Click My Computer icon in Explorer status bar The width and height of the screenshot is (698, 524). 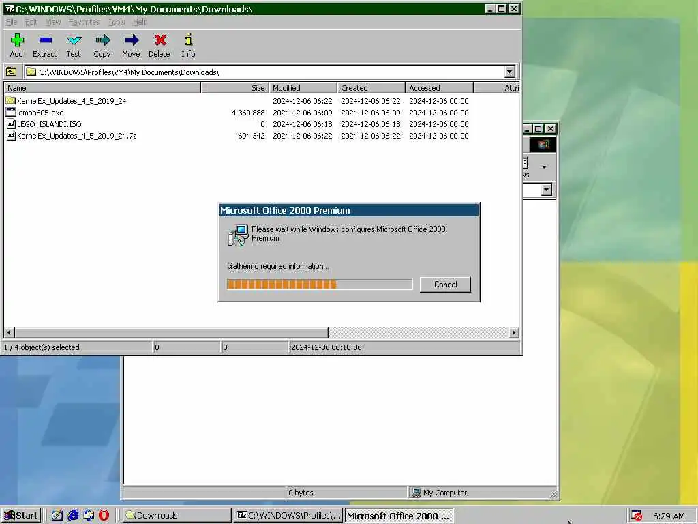pyautogui.click(x=416, y=492)
